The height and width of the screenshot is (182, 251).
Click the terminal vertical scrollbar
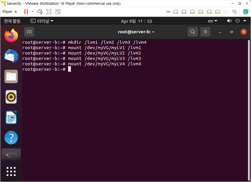[249, 110]
